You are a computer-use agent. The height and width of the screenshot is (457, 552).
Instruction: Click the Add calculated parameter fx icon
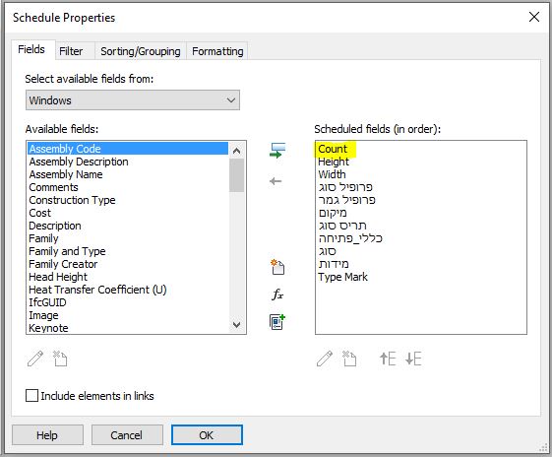[x=277, y=294]
